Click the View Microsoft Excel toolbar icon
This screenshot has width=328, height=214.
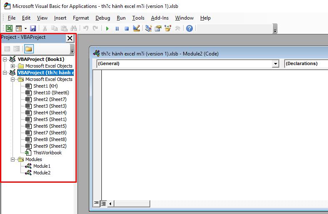click(x=9, y=28)
